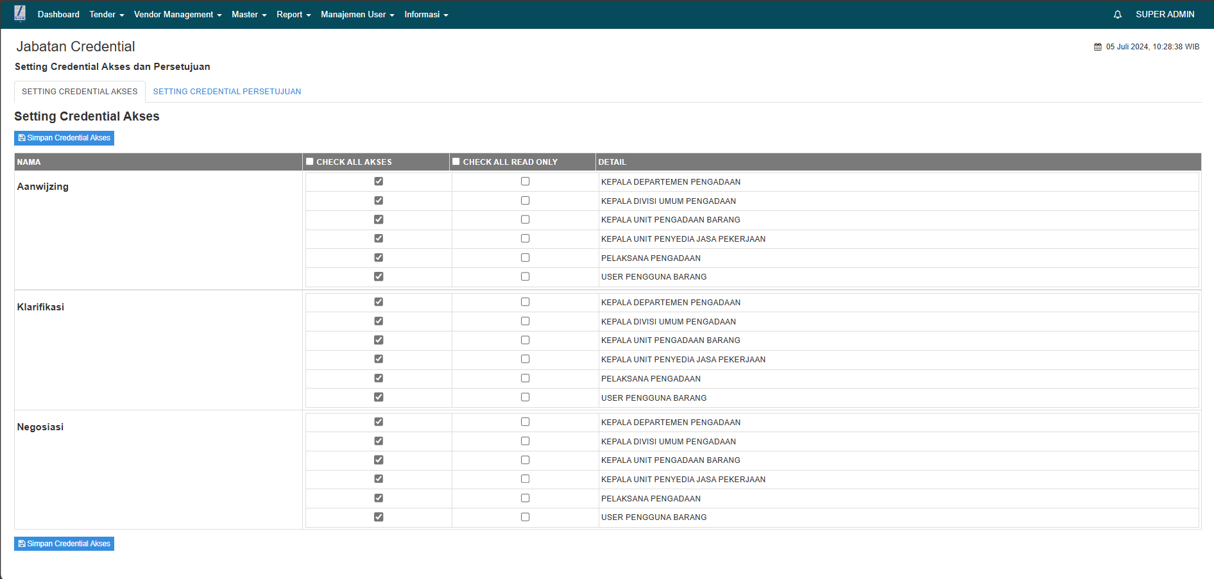Enable the Check All Read Only checkbox
Screen dimensions: 1214x579
pyautogui.click(x=456, y=162)
